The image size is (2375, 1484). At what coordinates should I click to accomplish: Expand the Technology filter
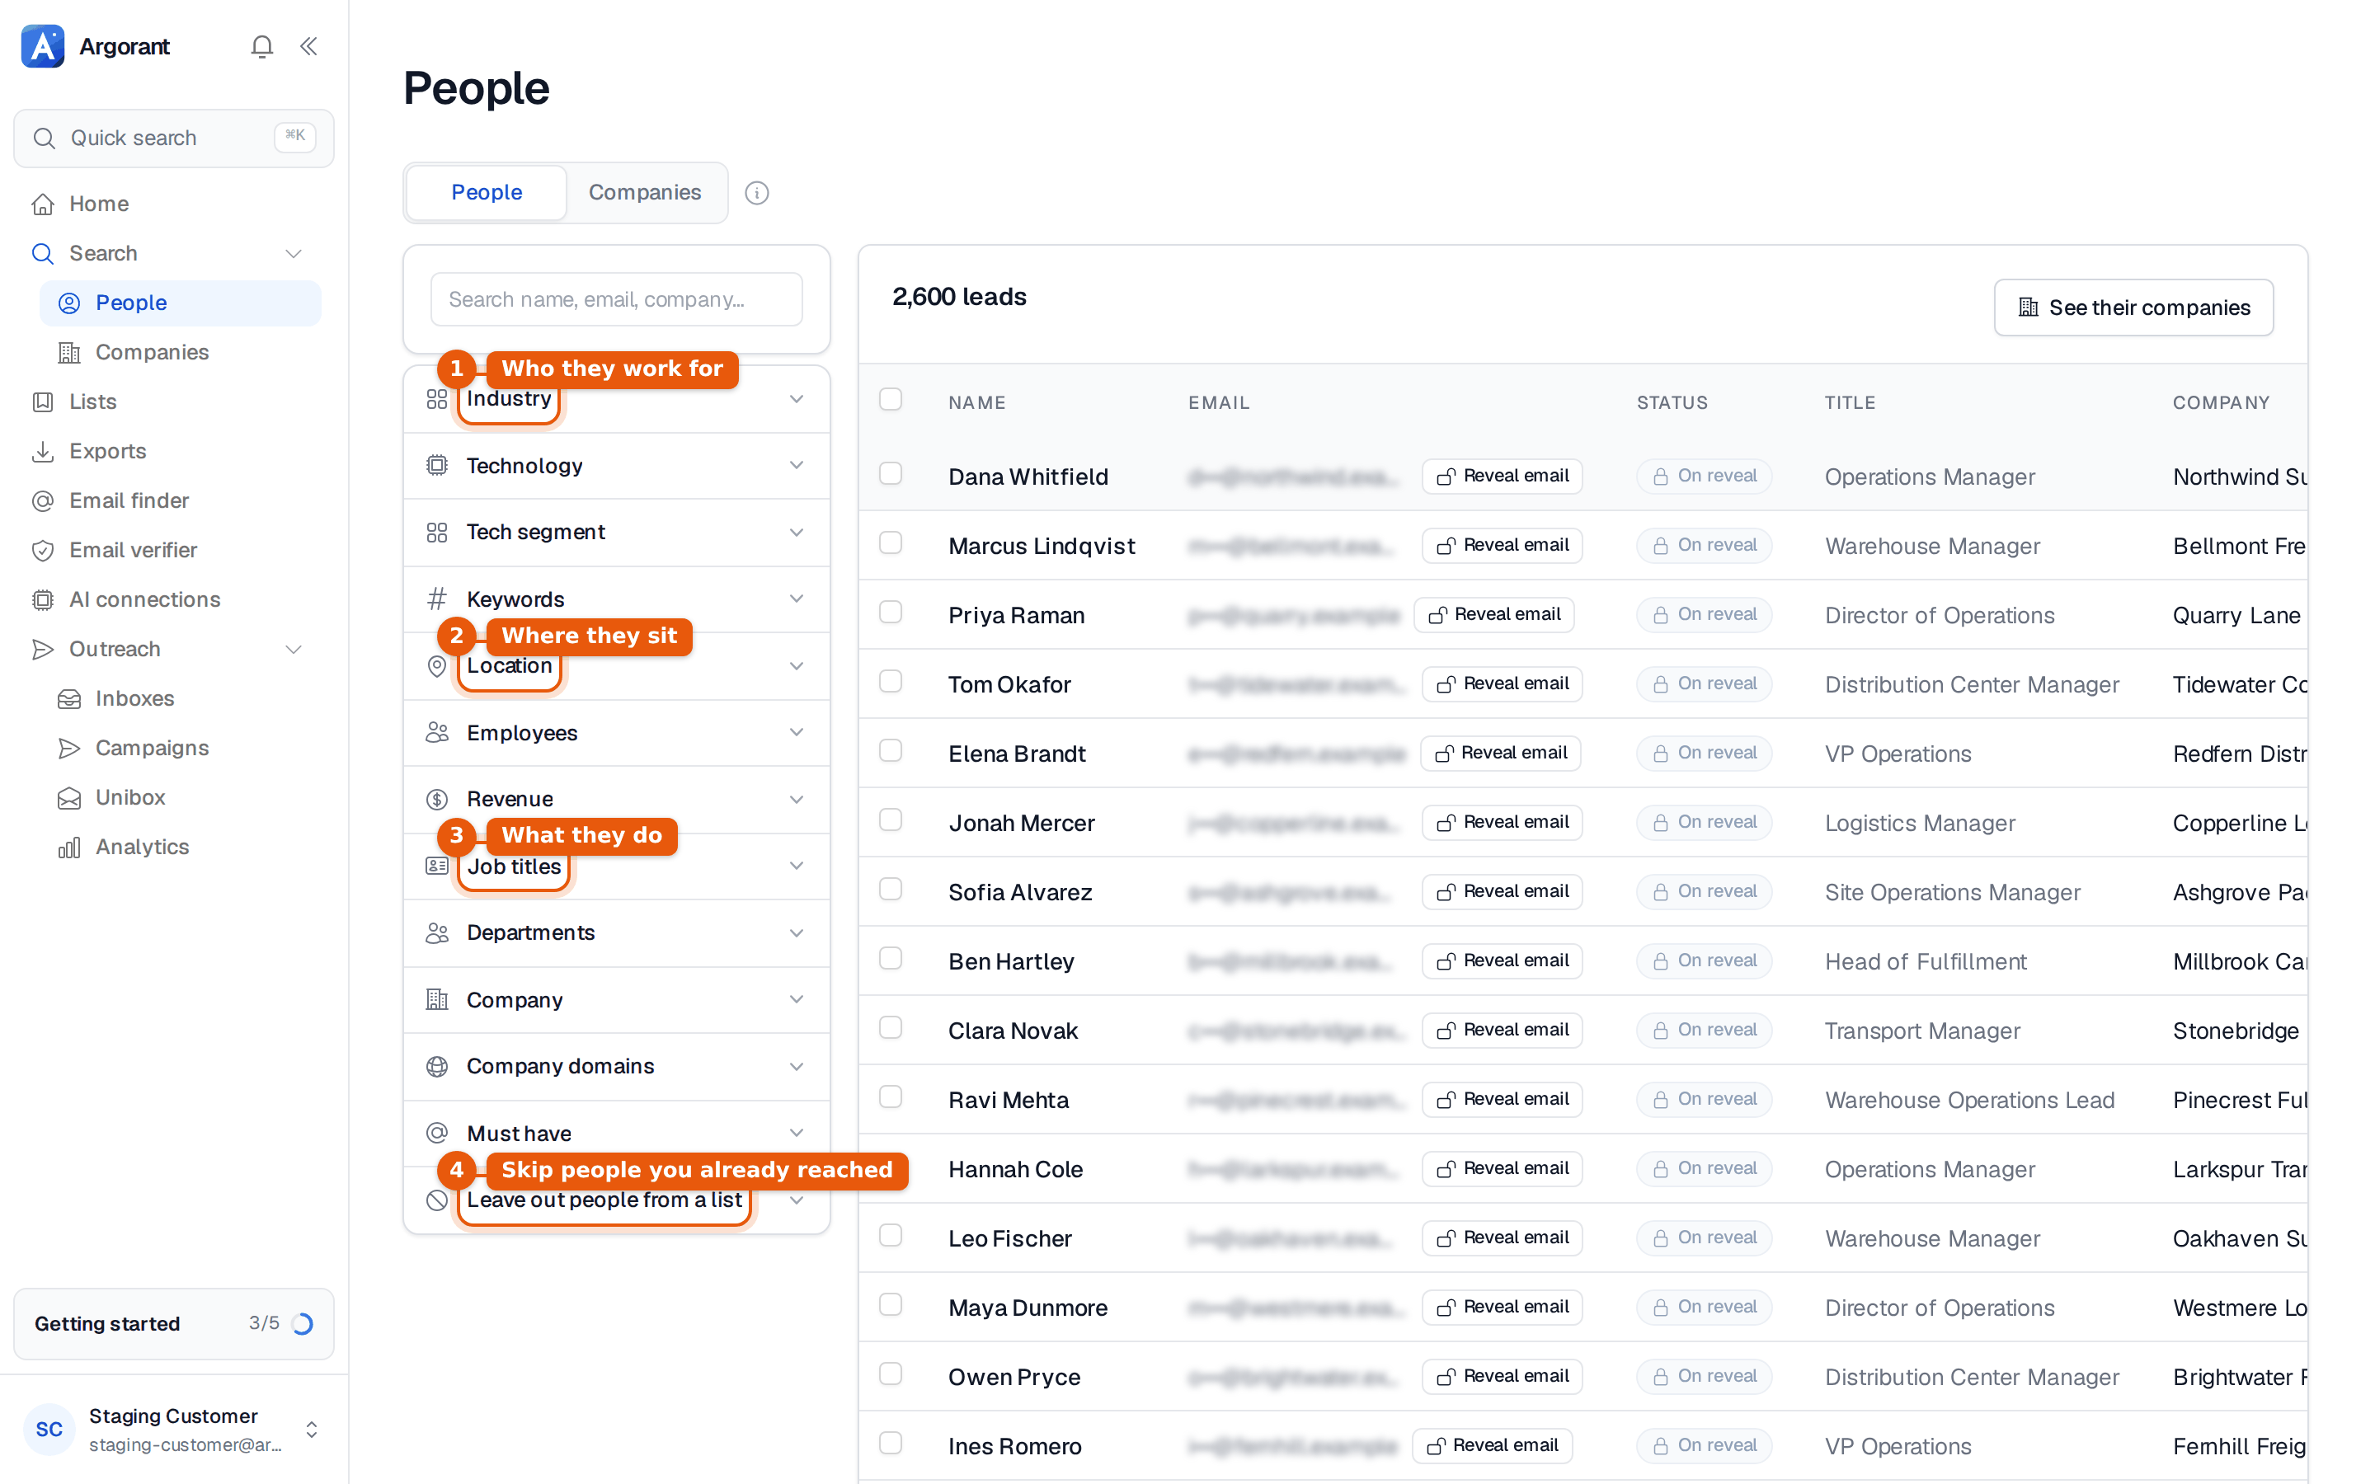(618, 465)
